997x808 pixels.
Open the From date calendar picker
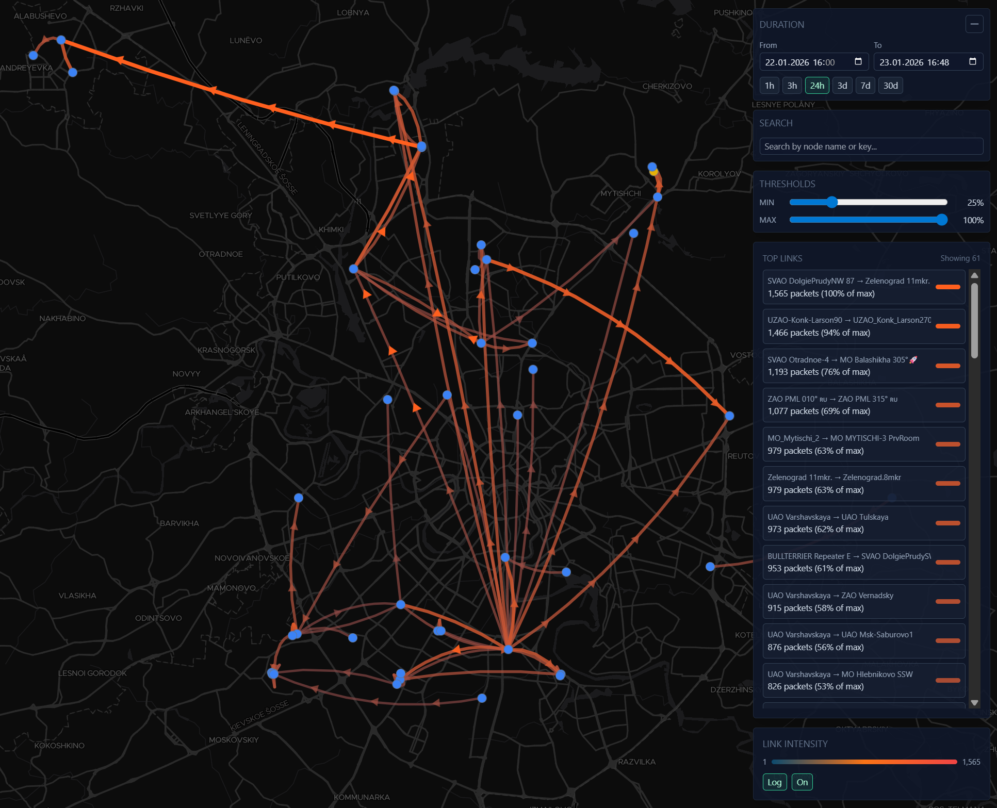858,62
